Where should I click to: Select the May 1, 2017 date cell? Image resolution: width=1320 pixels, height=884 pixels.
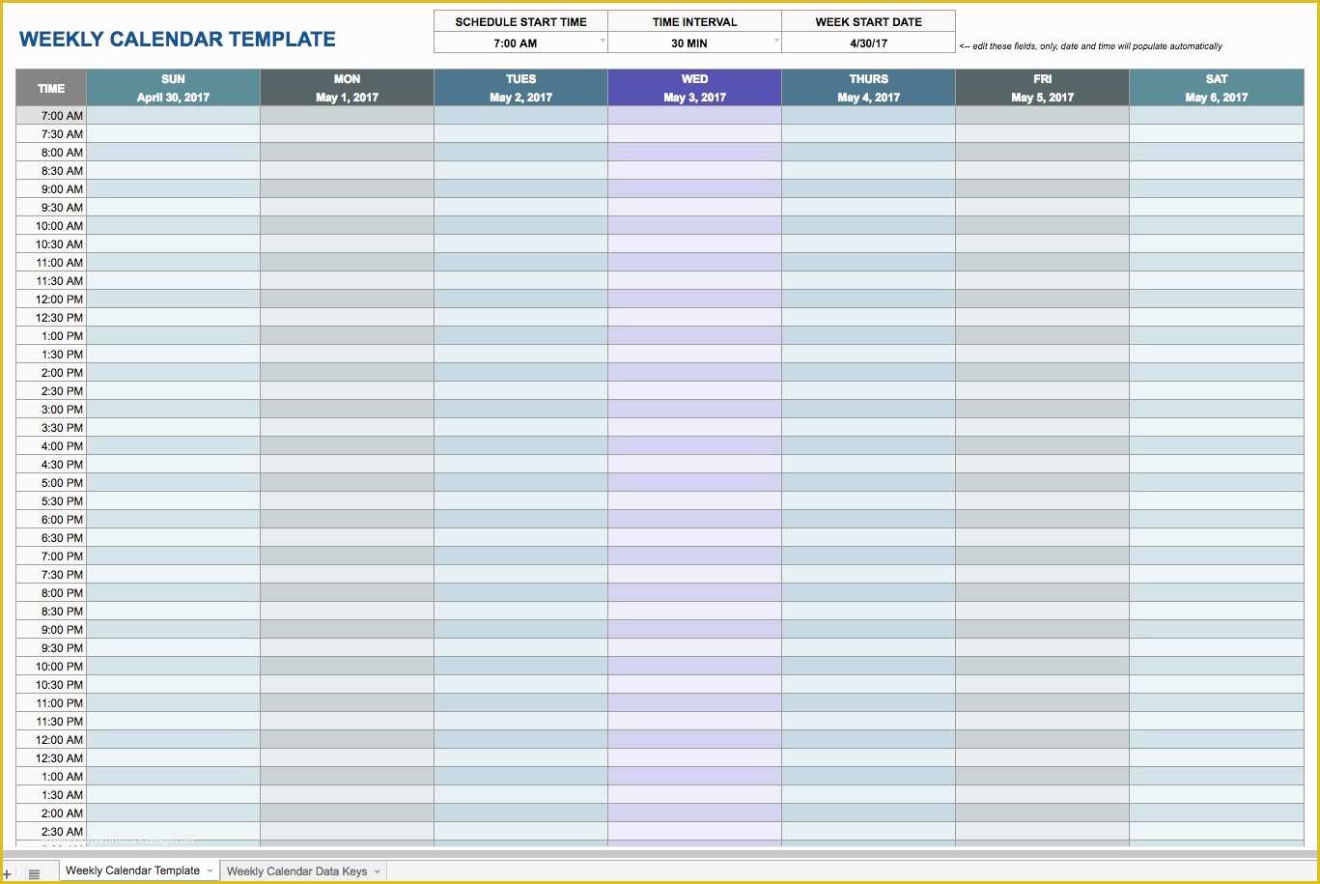coord(347,98)
